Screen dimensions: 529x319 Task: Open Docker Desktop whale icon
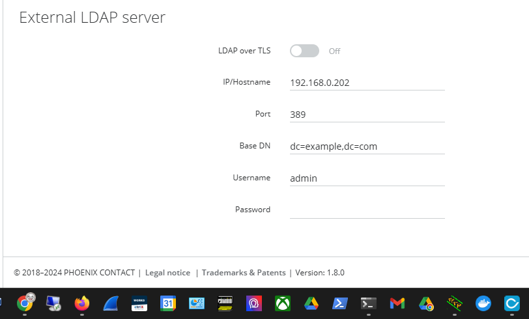(483, 303)
